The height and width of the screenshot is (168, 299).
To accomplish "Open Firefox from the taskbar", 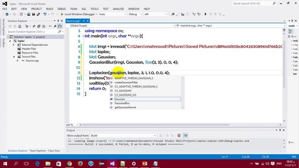I will [x=80, y=163].
